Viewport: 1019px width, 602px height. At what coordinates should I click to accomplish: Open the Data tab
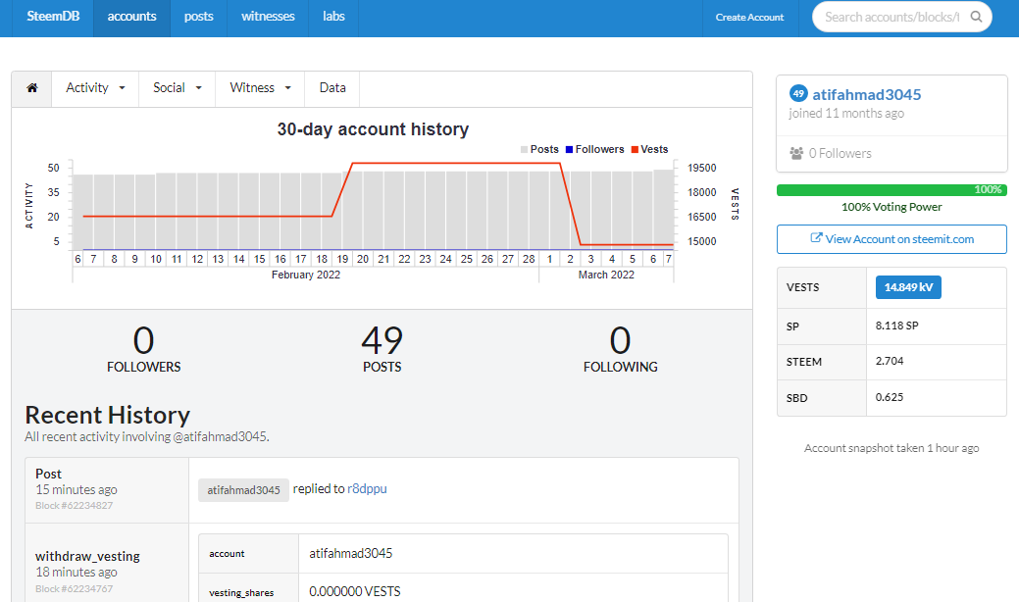332,88
